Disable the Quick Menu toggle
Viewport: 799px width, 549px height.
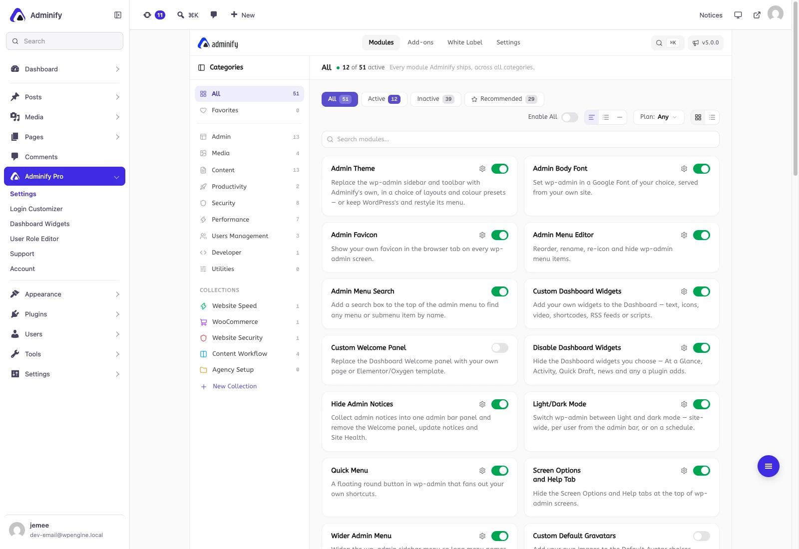point(500,471)
